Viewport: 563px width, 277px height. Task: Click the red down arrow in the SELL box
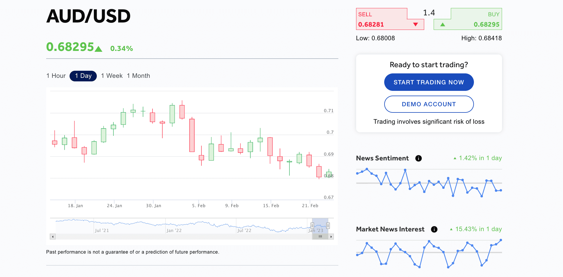pyautogui.click(x=416, y=25)
